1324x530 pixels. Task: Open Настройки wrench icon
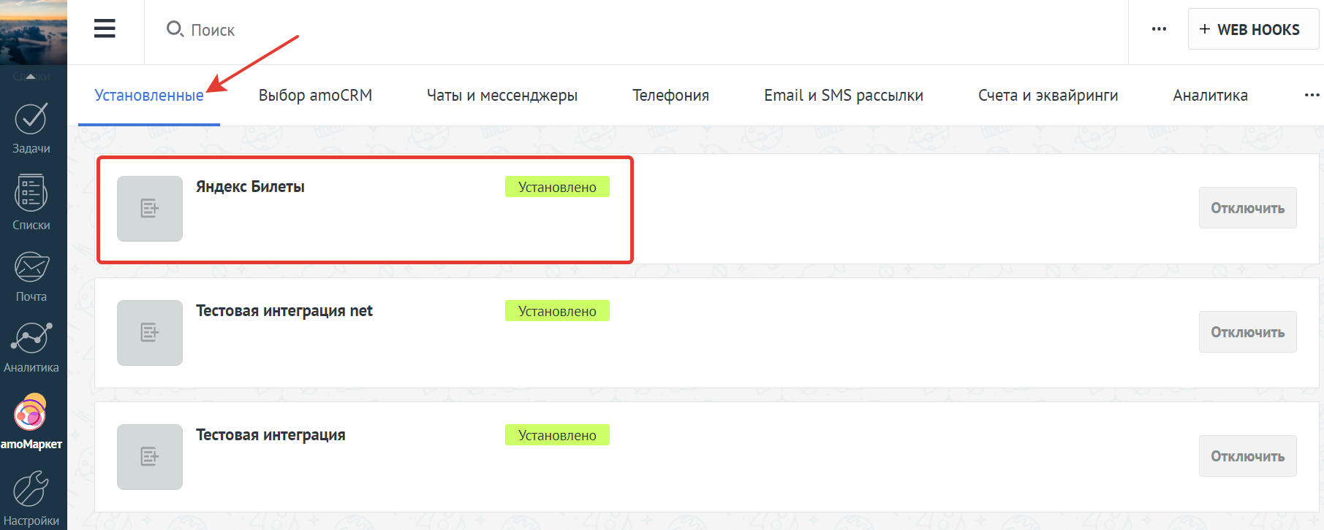(x=31, y=496)
